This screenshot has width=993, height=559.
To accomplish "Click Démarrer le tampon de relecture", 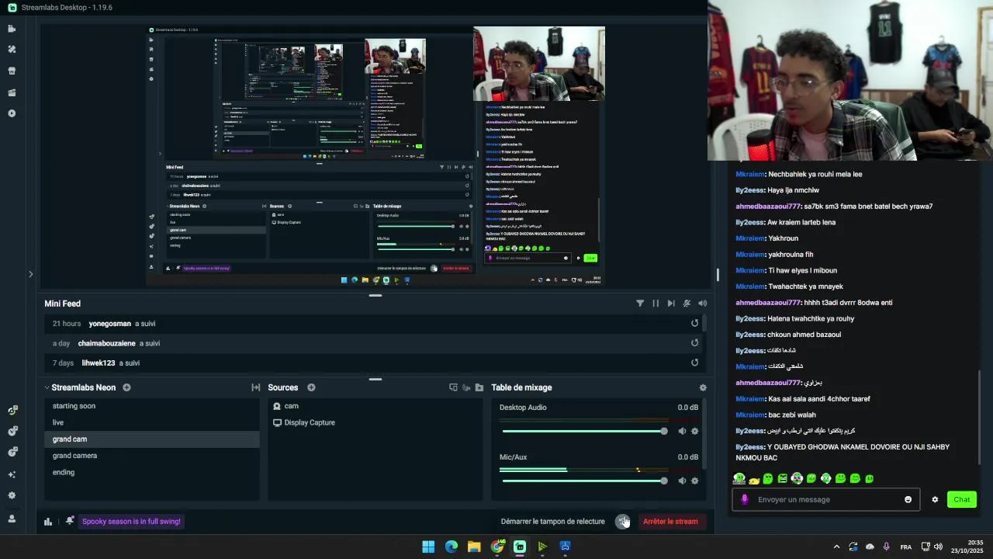I will [552, 522].
